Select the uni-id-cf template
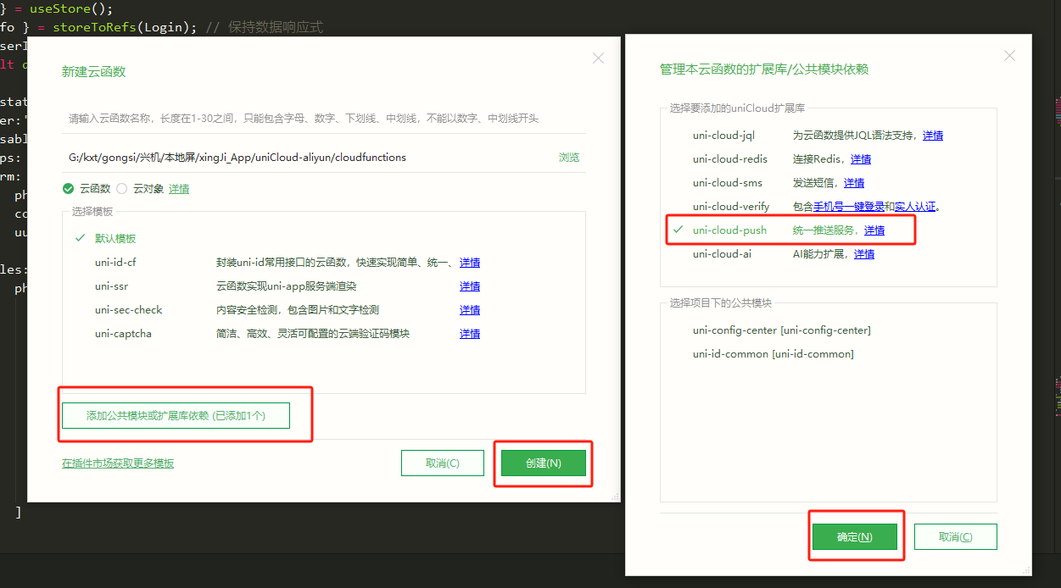 pos(115,263)
